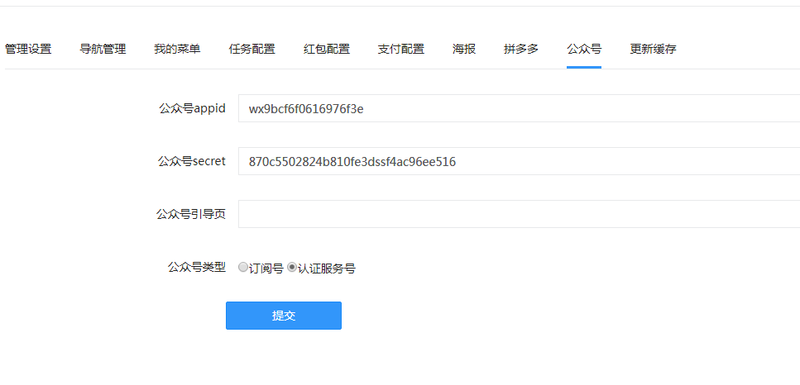Open the 管理设置 tab
This screenshot has width=800, height=385.
tap(28, 49)
